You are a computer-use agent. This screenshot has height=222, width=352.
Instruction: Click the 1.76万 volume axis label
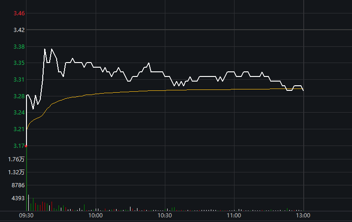[x=16, y=159]
